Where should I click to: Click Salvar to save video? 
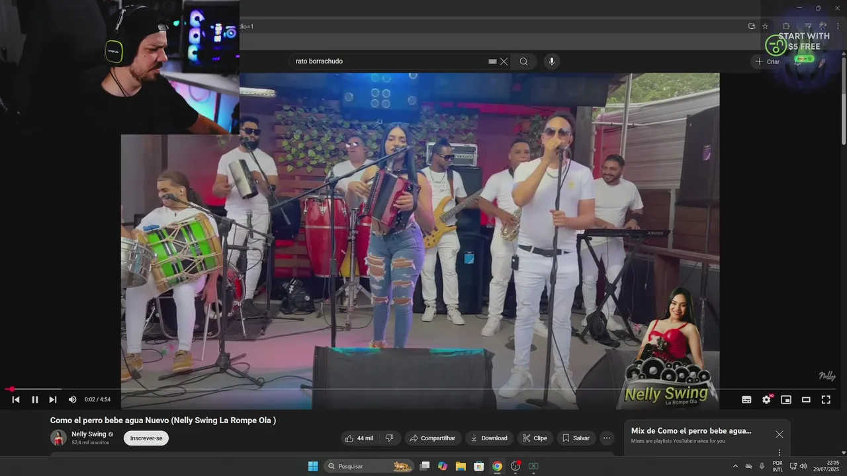(576, 438)
